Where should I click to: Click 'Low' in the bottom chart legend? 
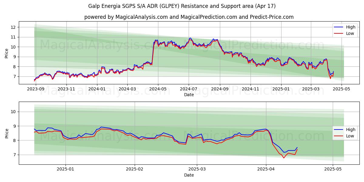pos(350,136)
